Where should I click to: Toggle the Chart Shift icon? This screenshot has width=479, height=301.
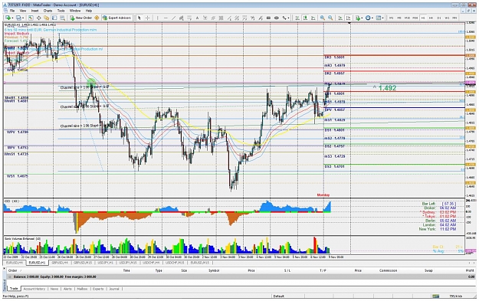tap(348, 18)
